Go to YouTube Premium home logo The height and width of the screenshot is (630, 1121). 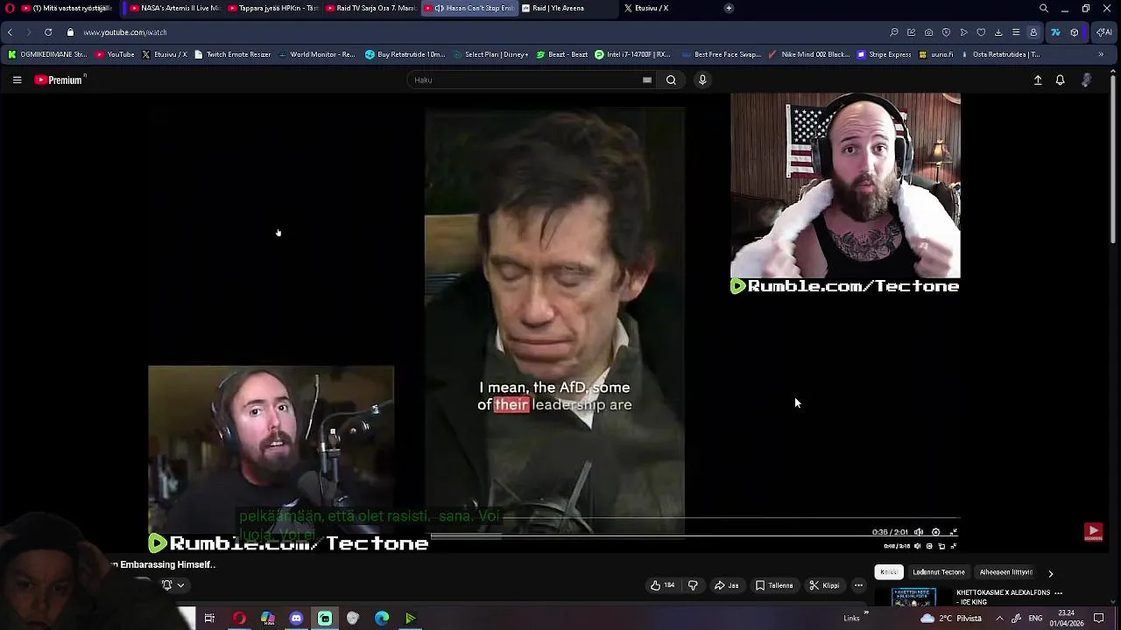pyautogui.click(x=60, y=80)
